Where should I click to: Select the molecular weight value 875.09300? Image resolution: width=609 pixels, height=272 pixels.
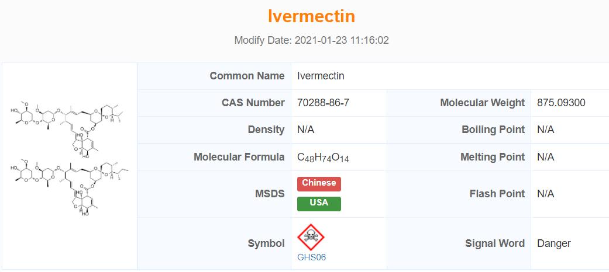coord(561,103)
